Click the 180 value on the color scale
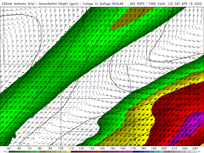This screenshot has width=204, height=153. tap(143, 148)
